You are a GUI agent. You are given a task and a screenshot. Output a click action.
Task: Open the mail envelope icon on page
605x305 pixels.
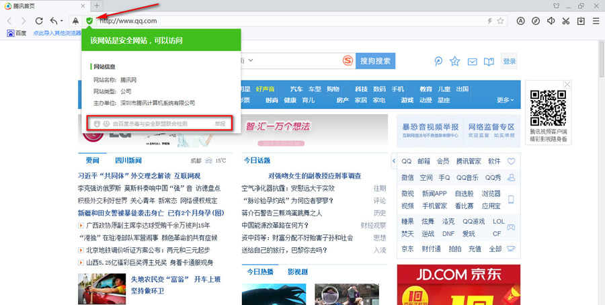click(473, 62)
